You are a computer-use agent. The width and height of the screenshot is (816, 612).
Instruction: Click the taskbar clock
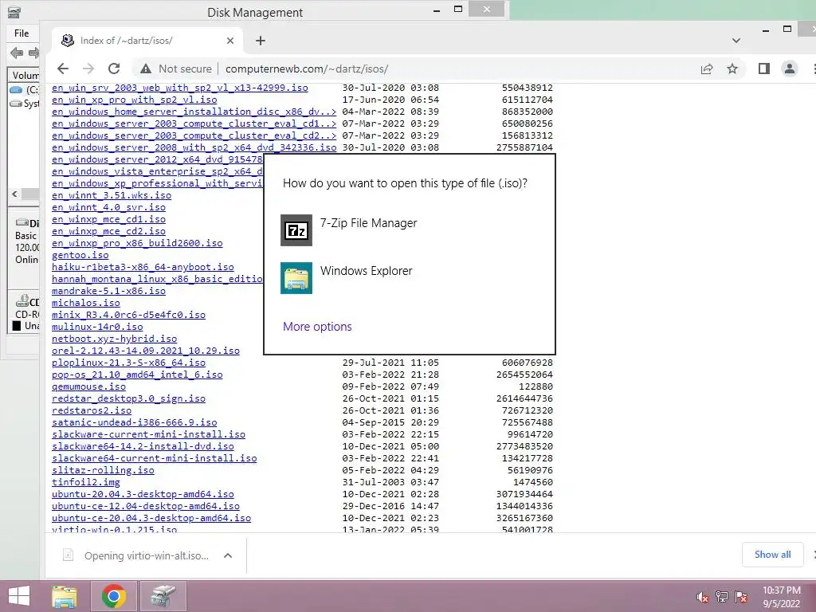[781, 597]
